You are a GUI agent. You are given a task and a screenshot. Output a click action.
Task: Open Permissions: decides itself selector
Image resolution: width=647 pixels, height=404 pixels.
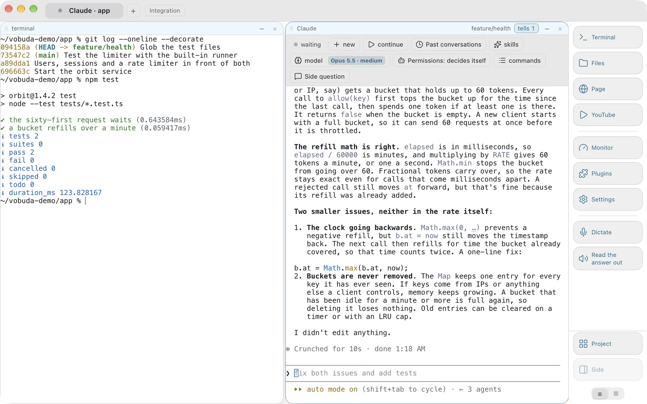(442, 61)
